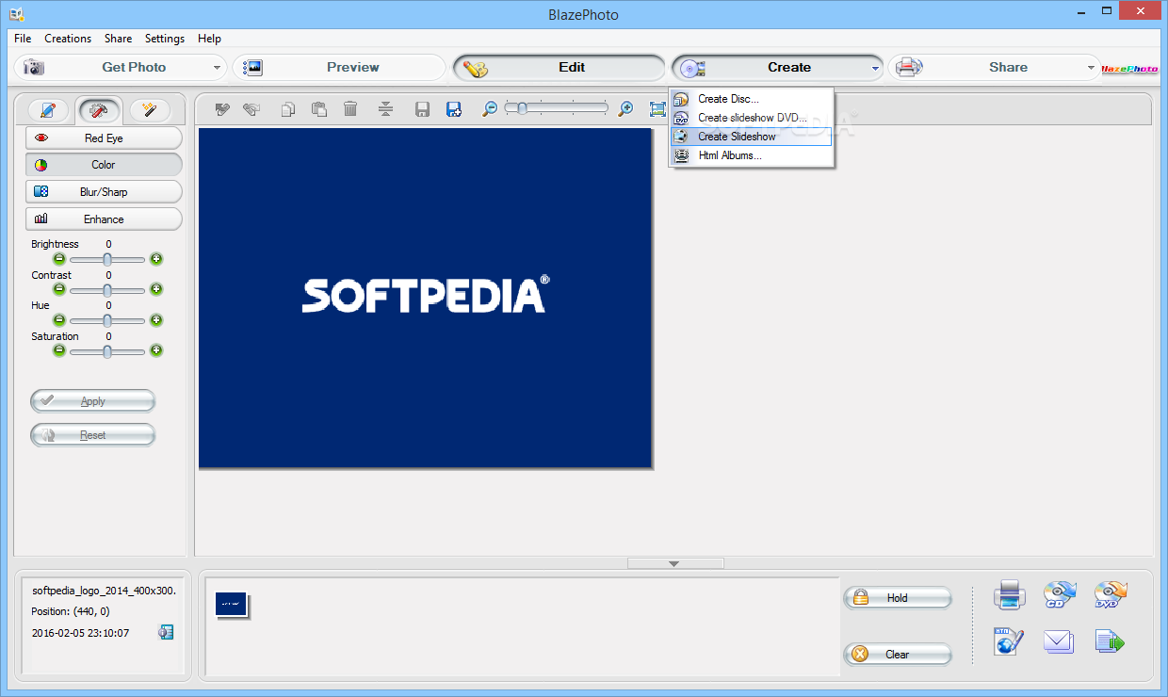Click the paste clipboard icon

coord(319,109)
